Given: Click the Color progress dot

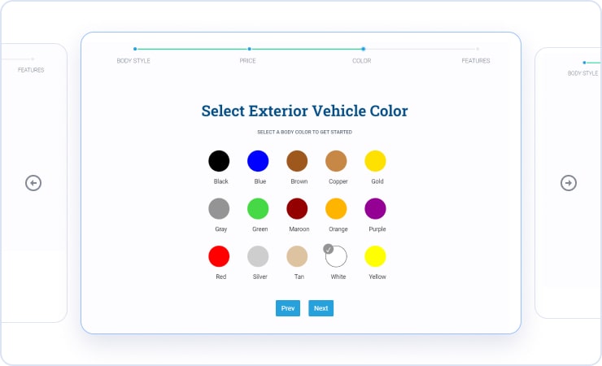Looking at the screenshot, I should 363,49.
